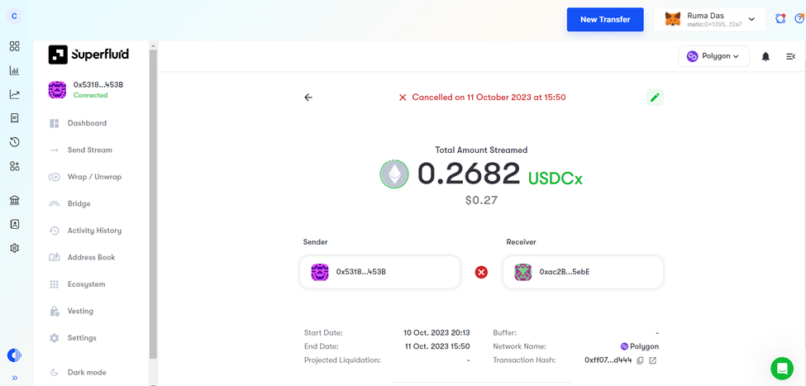806x386 pixels.
Task: Open transaction hash in external explorer
Action: (653, 361)
